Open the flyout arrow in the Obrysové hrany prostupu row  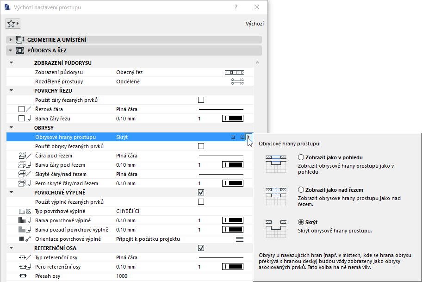(248, 137)
